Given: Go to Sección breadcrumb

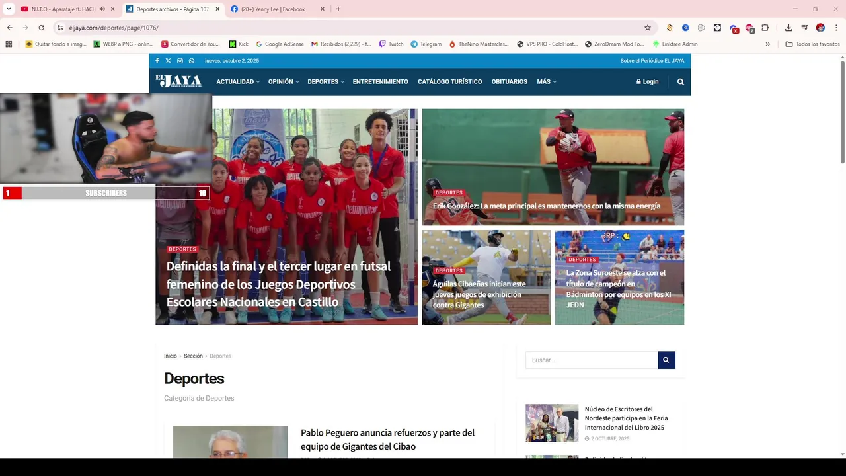Looking at the screenshot, I should click(193, 356).
